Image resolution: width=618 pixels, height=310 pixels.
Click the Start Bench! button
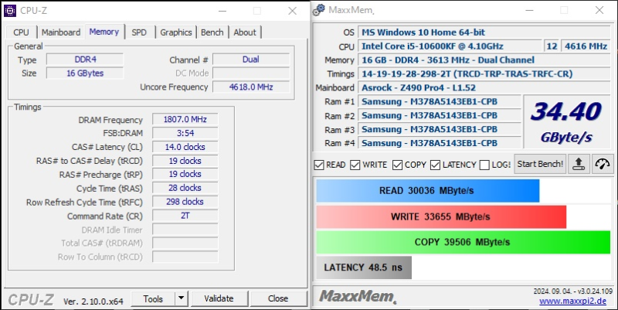tap(540, 164)
